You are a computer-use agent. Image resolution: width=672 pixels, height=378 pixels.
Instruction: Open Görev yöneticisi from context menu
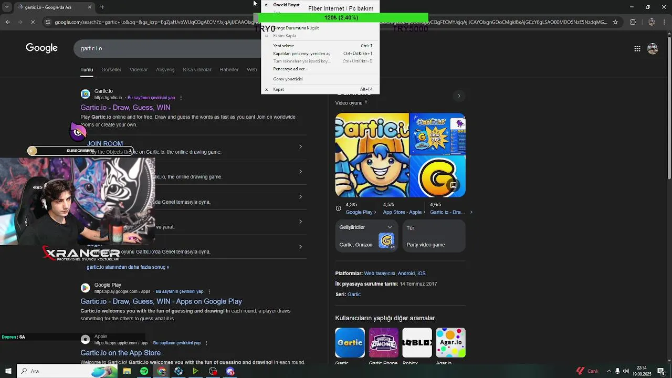(320, 79)
